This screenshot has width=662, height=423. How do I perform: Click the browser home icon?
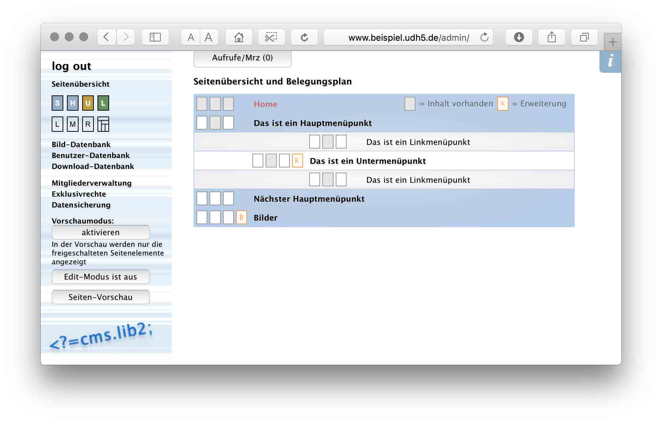tap(239, 37)
